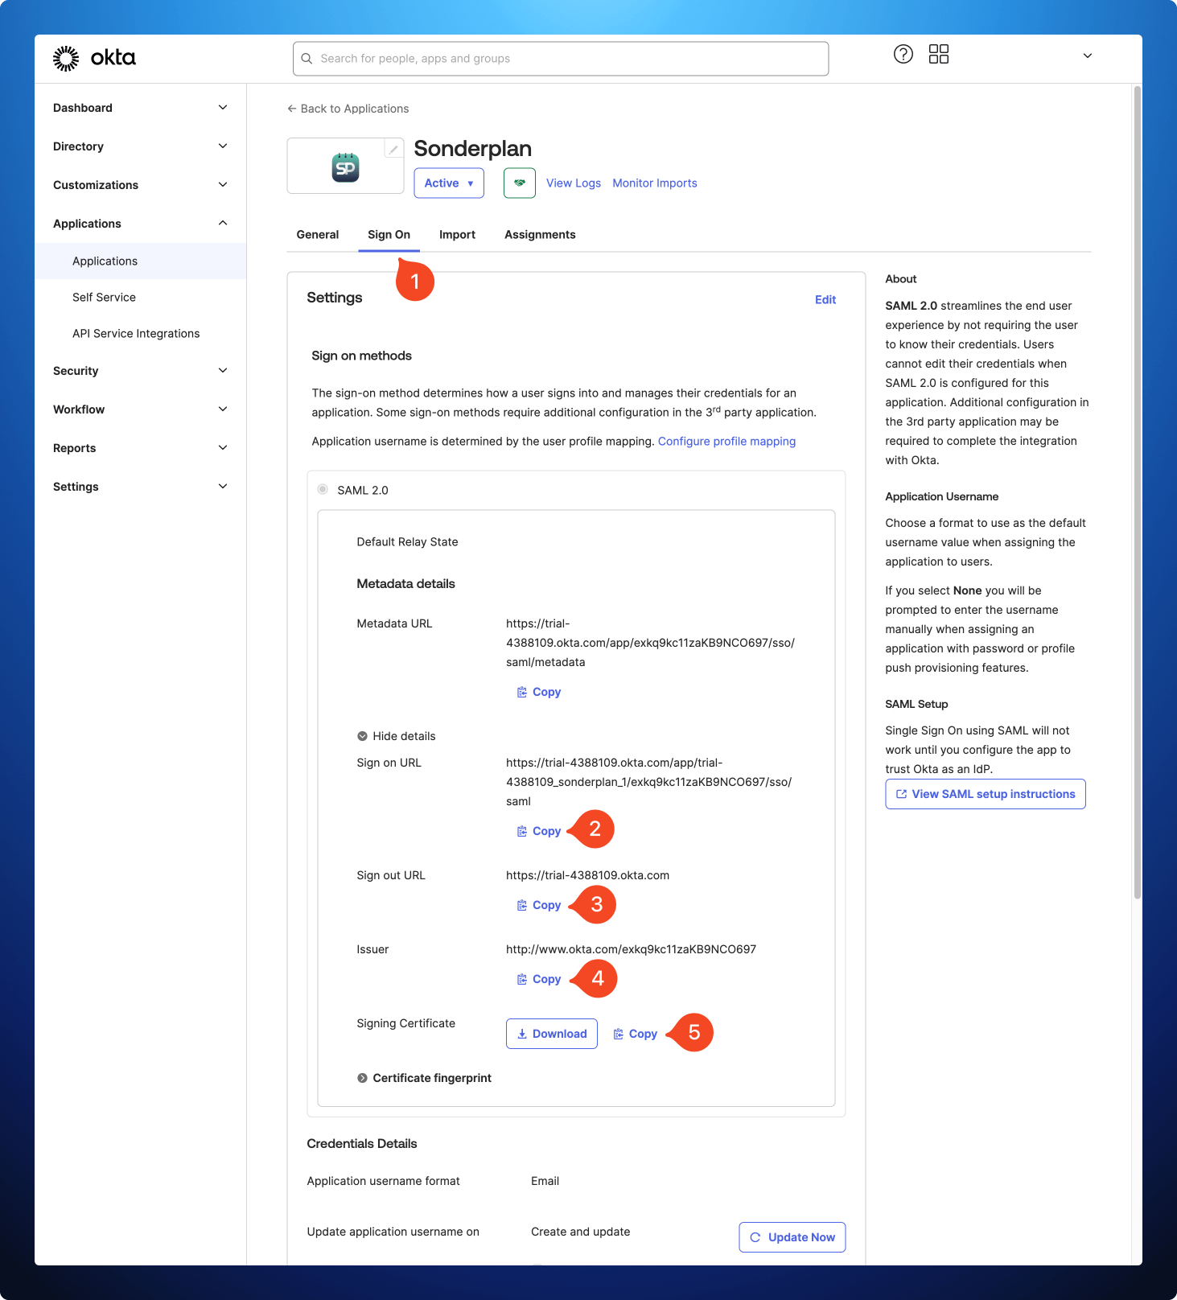Copy the Metadata URL
This screenshot has width=1177, height=1300.
pyautogui.click(x=539, y=692)
